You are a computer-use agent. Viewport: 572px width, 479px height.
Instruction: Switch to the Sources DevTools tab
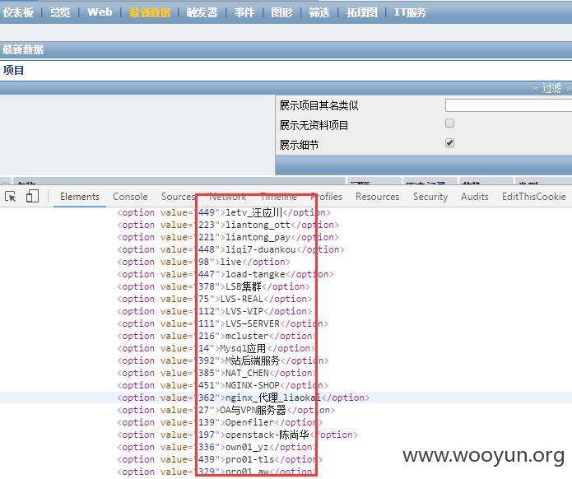[x=178, y=197]
